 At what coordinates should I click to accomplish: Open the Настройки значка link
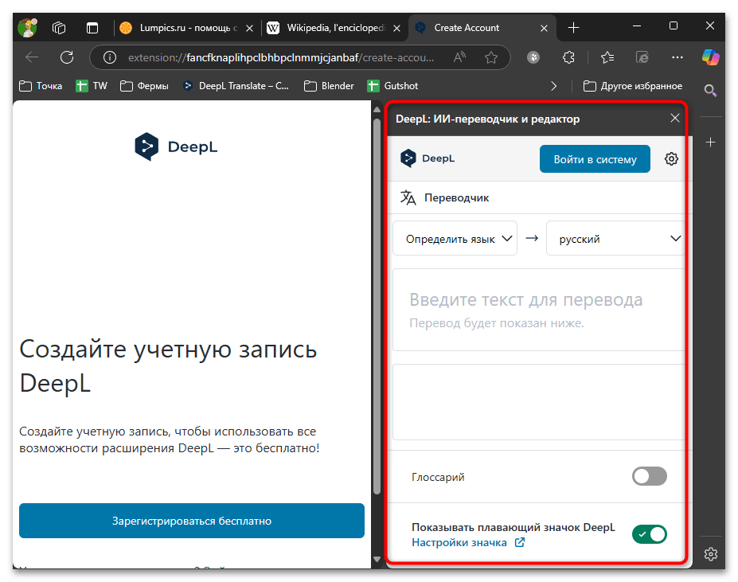[x=468, y=542]
